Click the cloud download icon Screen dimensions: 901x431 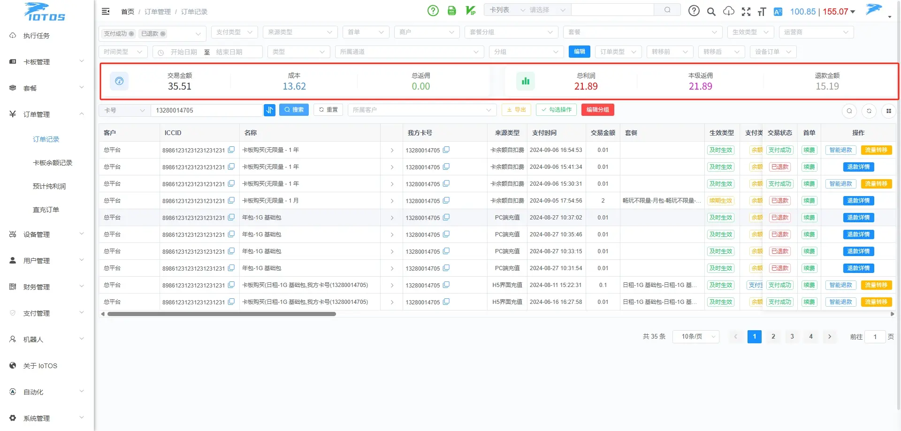(728, 11)
